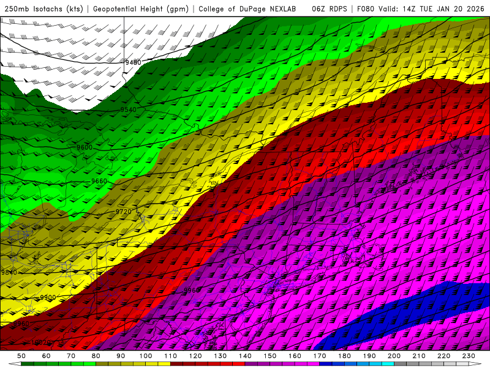Click the '06Z RDPS' model run text
The height and width of the screenshot is (367, 490).
[330, 9]
